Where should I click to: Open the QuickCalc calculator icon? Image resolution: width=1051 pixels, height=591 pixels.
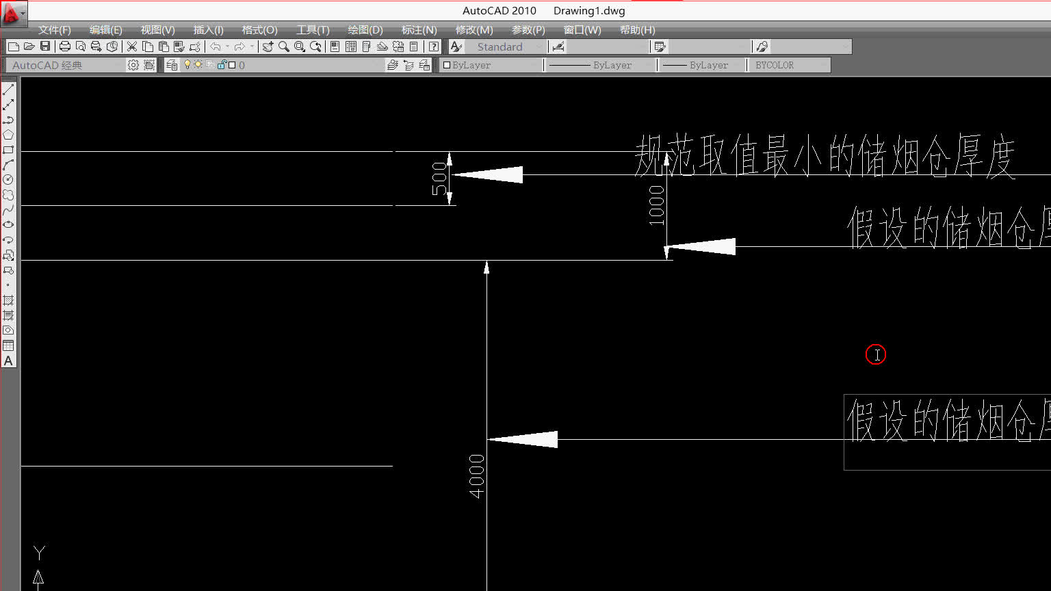coord(413,47)
